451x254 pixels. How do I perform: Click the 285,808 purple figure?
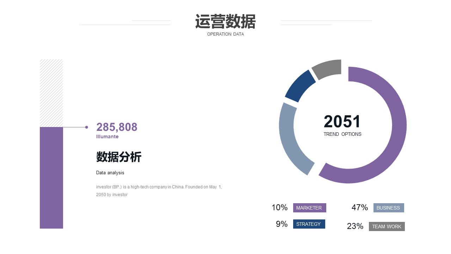pyautogui.click(x=117, y=127)
